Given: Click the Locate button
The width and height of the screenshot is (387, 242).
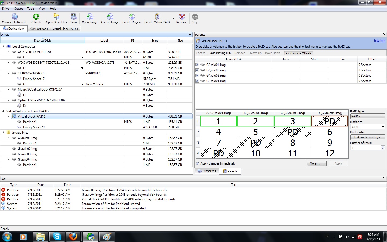Looking at the screenshot, I should pos(201,53).
